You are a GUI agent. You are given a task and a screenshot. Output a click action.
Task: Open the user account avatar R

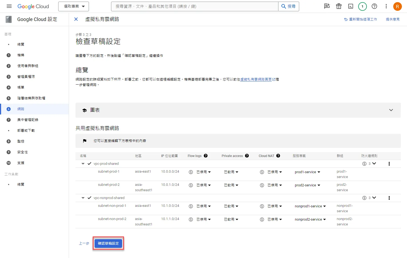tap(398, 6)
